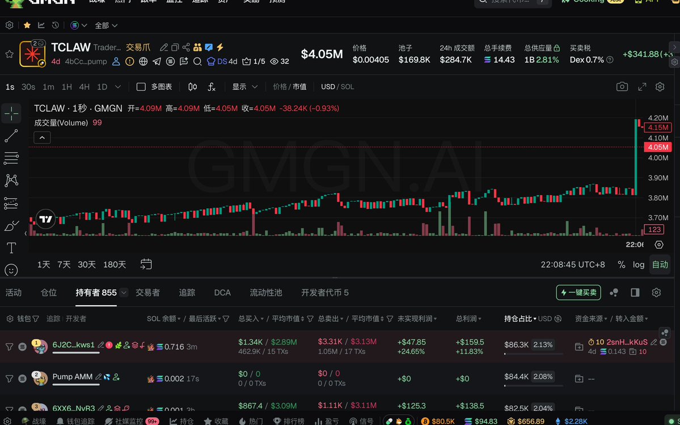The image size is (680, 425).
Task: Switch chart currency to SOL
Action: tap(347, 87)
